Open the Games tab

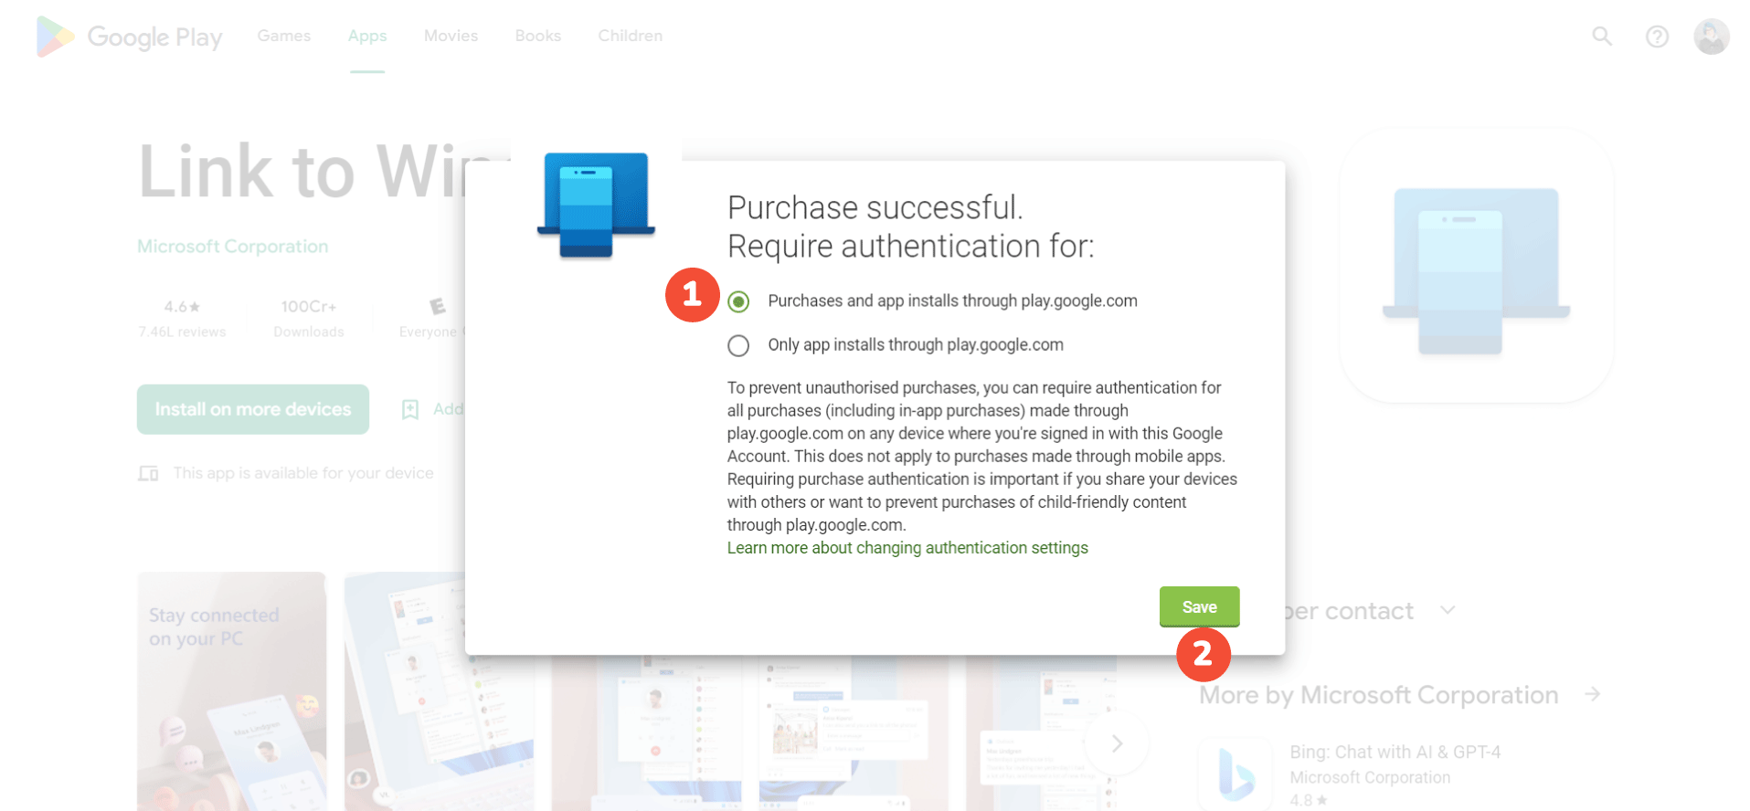coord(284,36)
